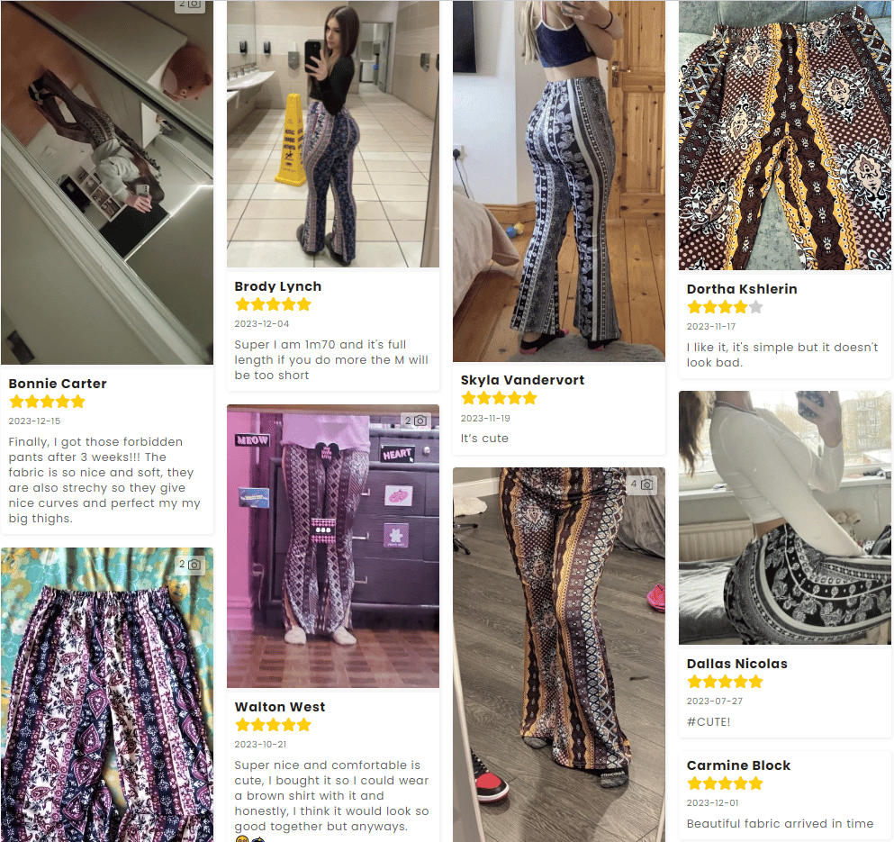Viewport: 894px width, 842px height.
Task: Open Skyla Vandervort's blue patterned pants photo
Action: click(x=559, y=180)
